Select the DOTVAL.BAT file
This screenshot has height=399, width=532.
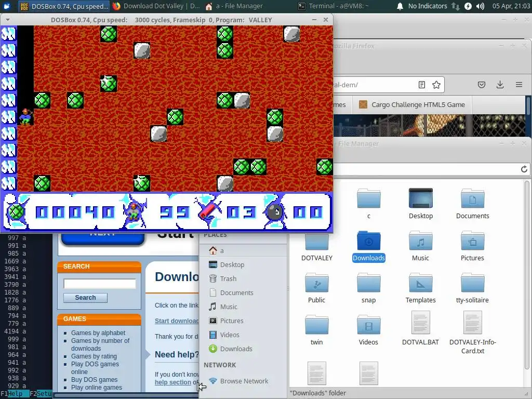click(x=420, y=328)
